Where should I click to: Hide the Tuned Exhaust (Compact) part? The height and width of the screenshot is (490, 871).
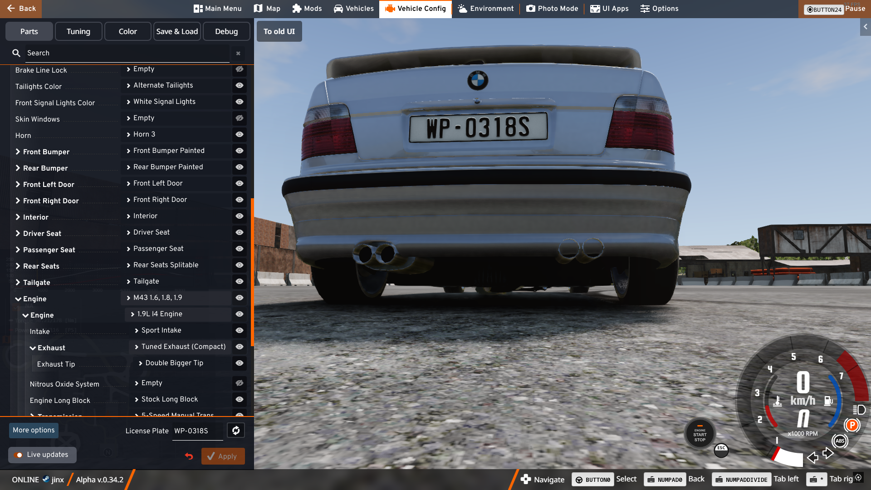point(240,347)
